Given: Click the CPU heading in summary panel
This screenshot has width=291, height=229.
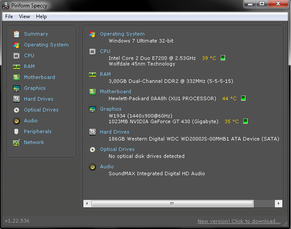Looking at the screenshot, I should pos(105,51).
